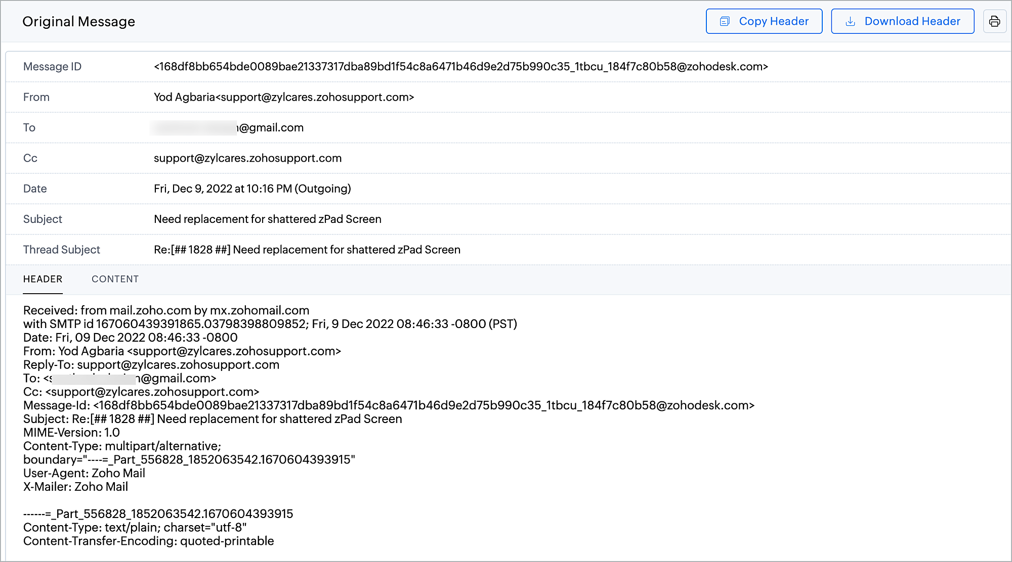Click the MIME-Version header line

click(x=71, y=433)
